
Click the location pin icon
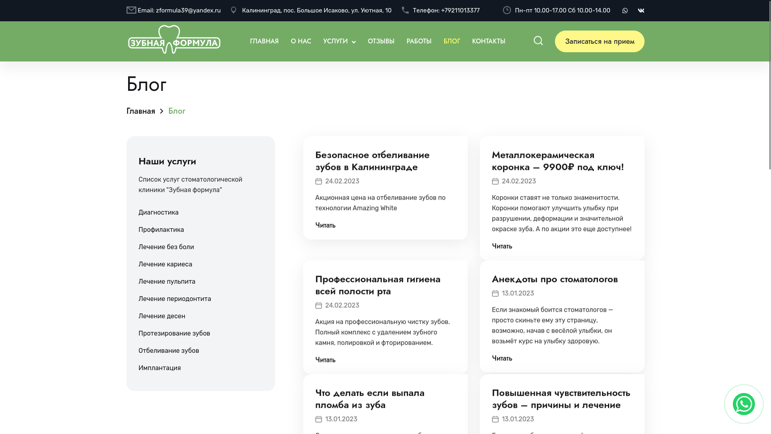[233, 10]
